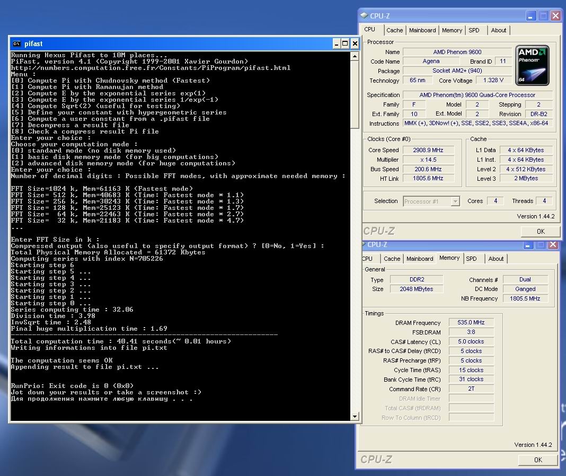Click the console vertical scrollbar thumb

[355, 94]
